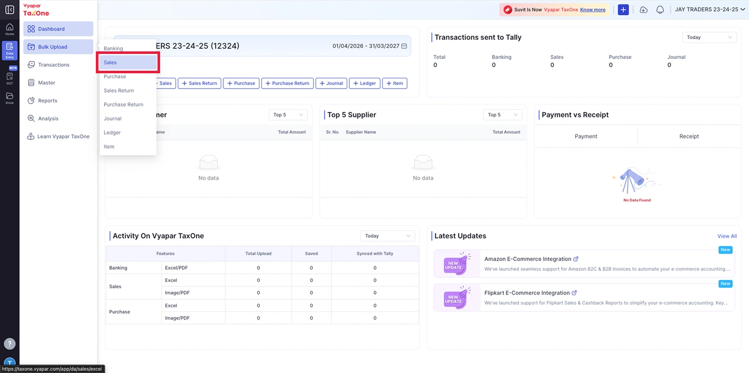Image resolution: width=749 pixels, height=373 pixels.
Task: Select Journal in the Bulk Upload submenu
Action: (128, 119)
